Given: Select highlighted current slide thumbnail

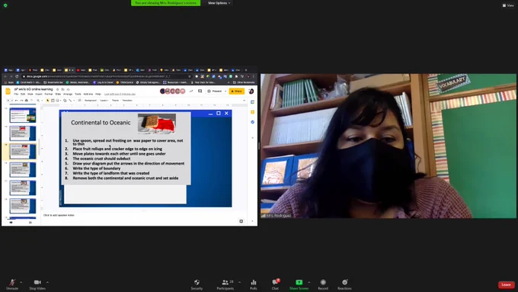Looking at the screenshot, I should (23, 151).
